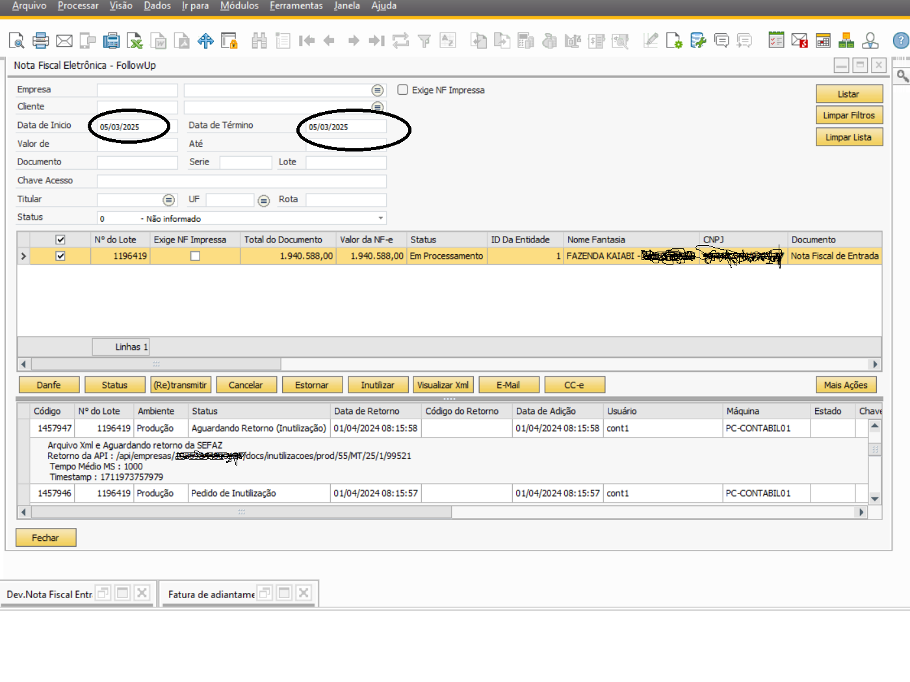This screenshot has width=910, height=682.
Task: Open the Cliente choose-from-list picker
Action: pyautogui.click(x=378, y=107)
